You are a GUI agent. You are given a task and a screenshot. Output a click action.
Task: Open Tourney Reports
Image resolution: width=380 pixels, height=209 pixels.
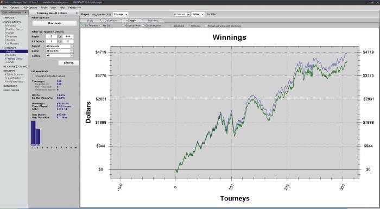click(x=11, y=55)
